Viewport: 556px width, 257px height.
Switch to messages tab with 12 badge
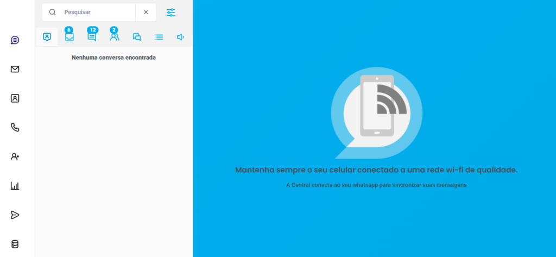coord(92,37)
